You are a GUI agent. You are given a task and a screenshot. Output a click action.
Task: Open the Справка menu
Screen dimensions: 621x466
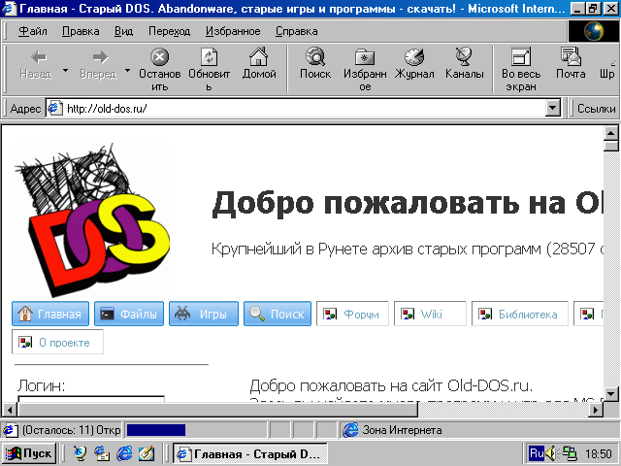coord(297,31)
